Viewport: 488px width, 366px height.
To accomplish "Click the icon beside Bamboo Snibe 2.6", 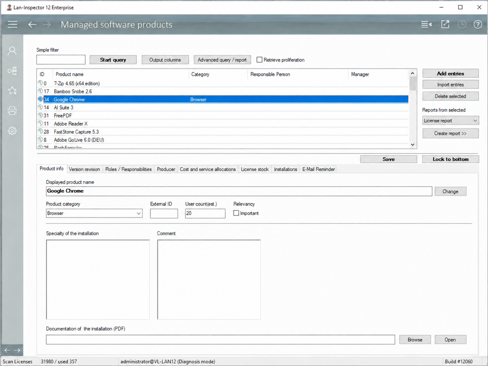I will tap(40, 91).
